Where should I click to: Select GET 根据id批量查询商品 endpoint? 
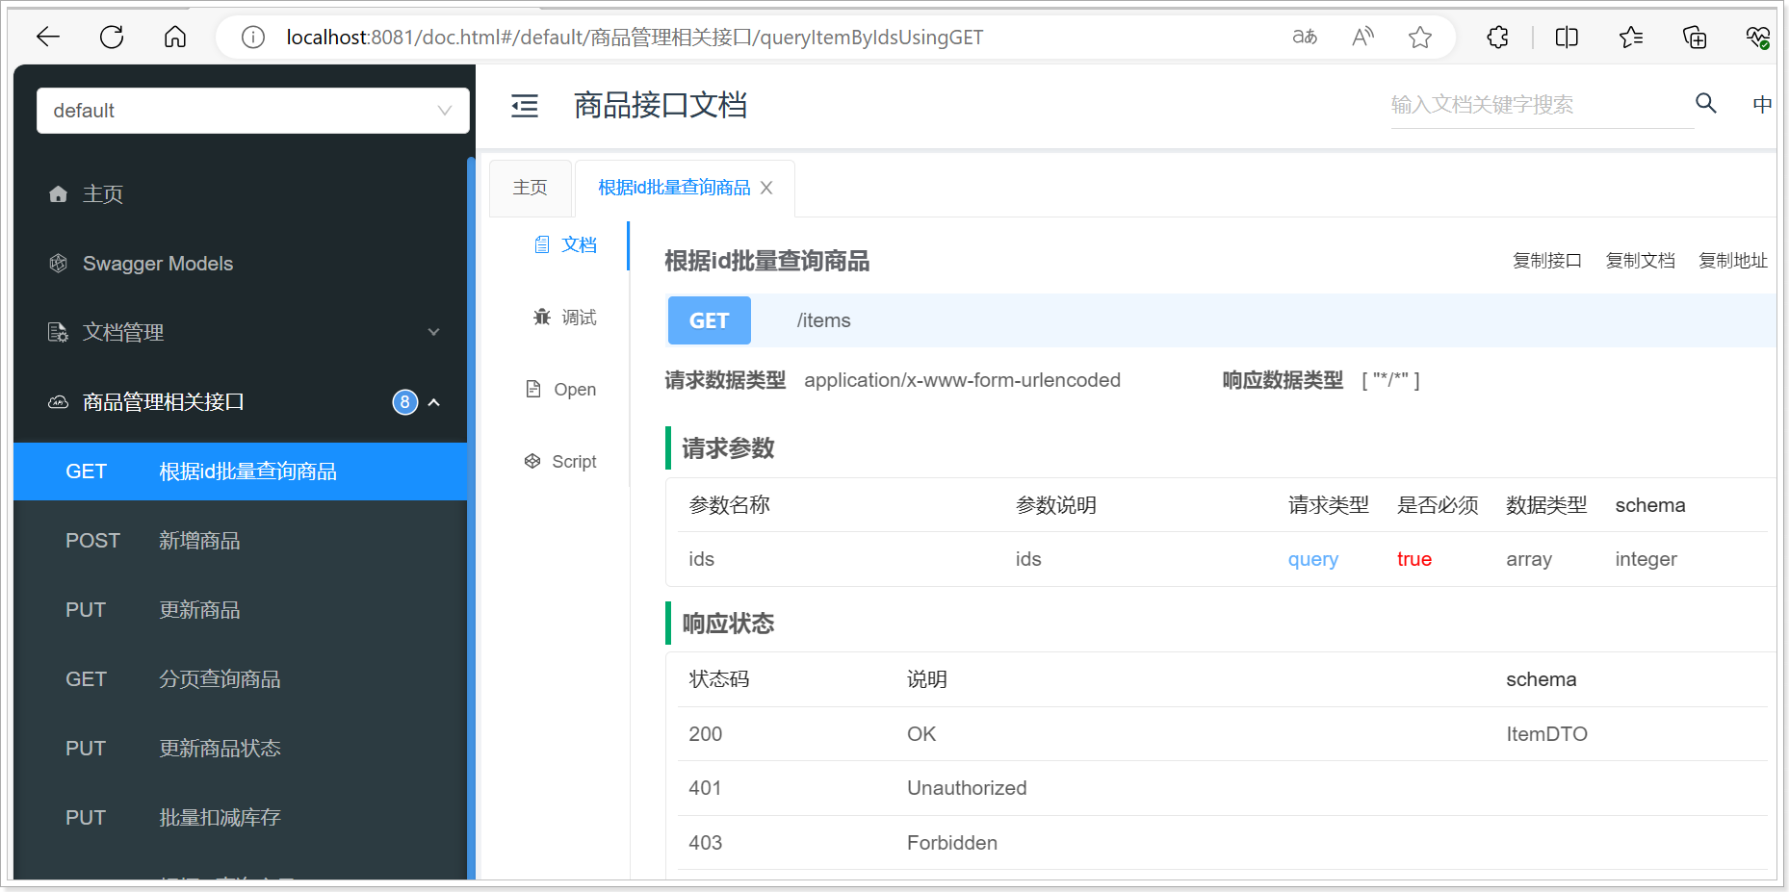coord(241,471)
